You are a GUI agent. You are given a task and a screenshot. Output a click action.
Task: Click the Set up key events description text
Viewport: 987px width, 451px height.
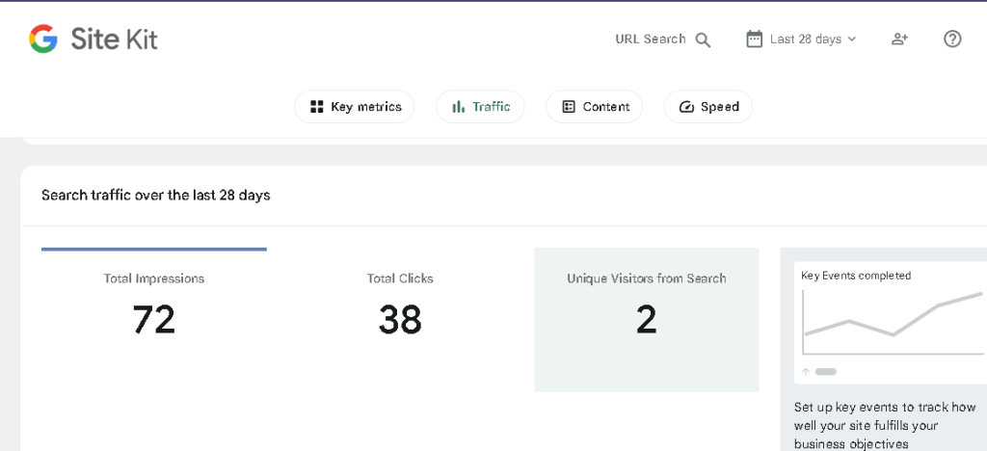point(884,425)
